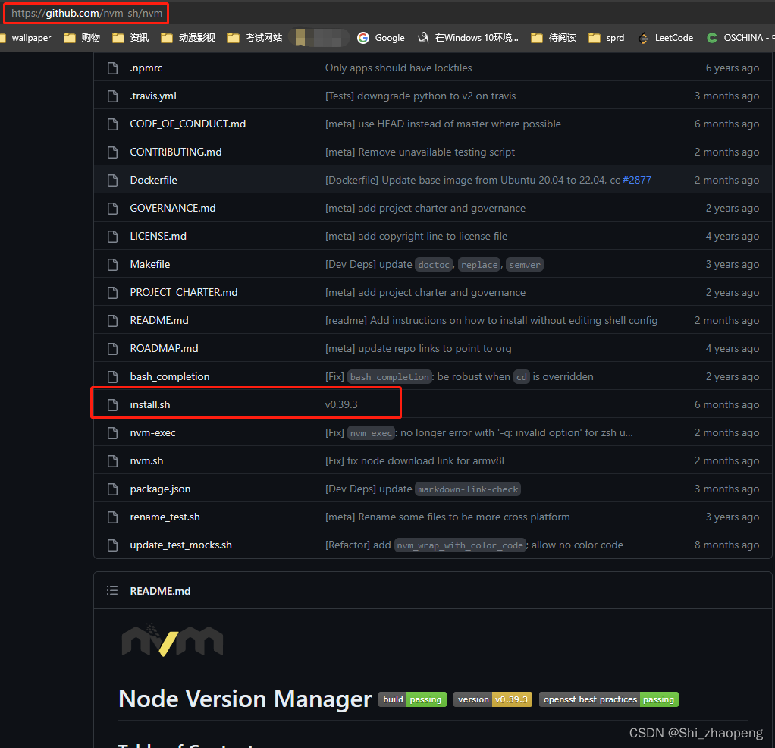Click the browser address bar URL

coord(87,14)
